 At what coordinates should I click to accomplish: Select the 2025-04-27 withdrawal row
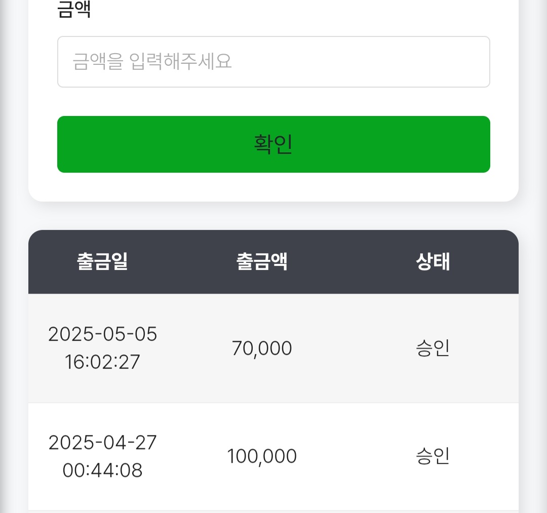pyautogui.click(x=344, y=486)
